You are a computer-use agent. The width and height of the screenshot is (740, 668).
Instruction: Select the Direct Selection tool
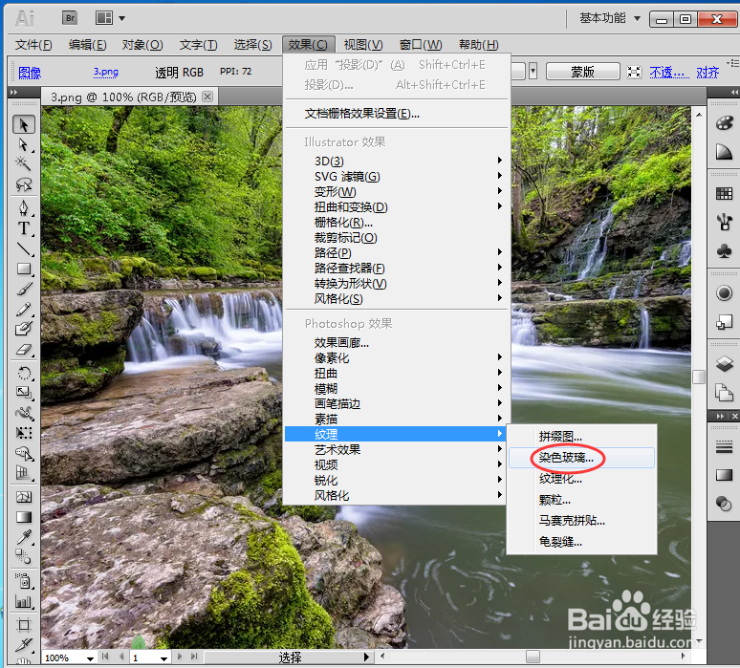[24, 145]
